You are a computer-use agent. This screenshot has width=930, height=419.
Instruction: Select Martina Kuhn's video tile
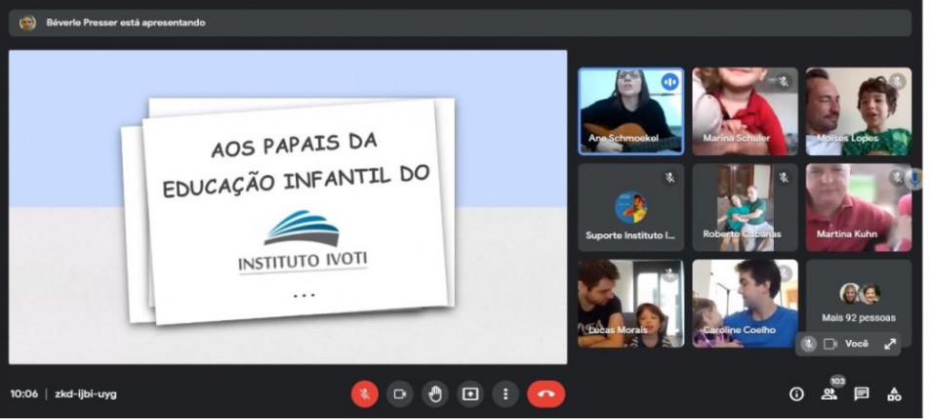tap(858, 208)
